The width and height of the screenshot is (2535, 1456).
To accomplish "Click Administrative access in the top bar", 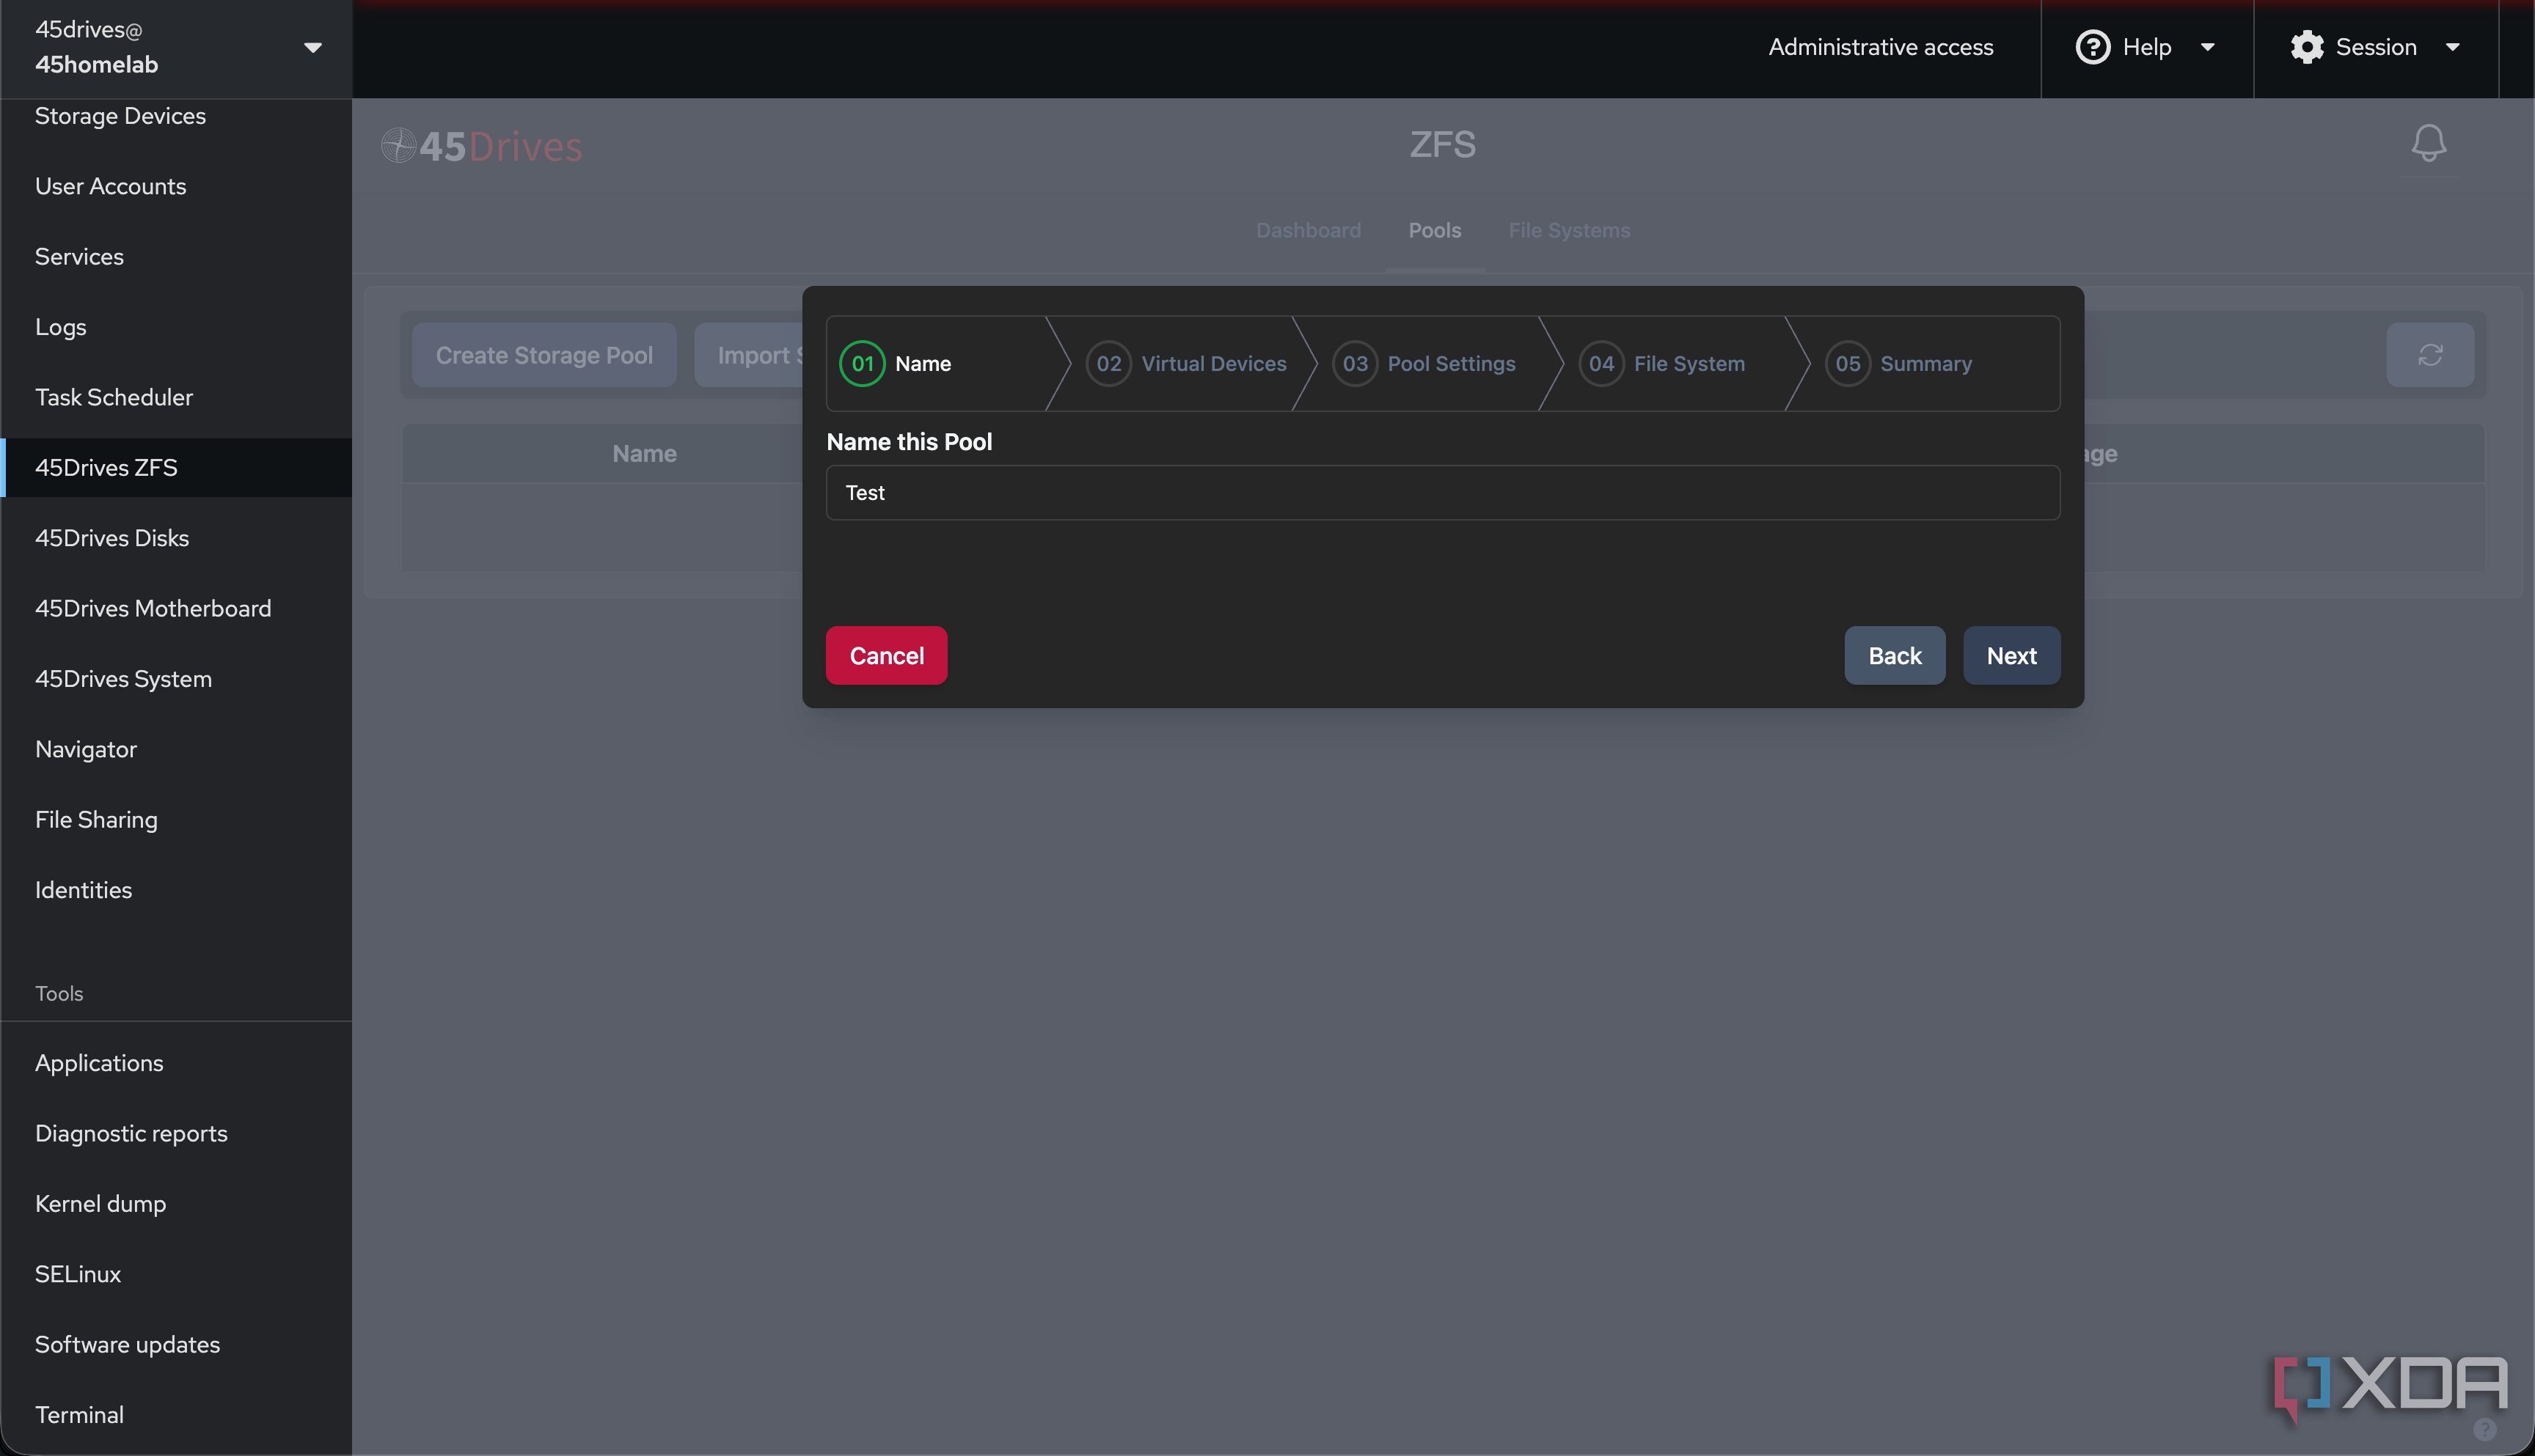I will pyautogui.click(x=1881, y=47).
